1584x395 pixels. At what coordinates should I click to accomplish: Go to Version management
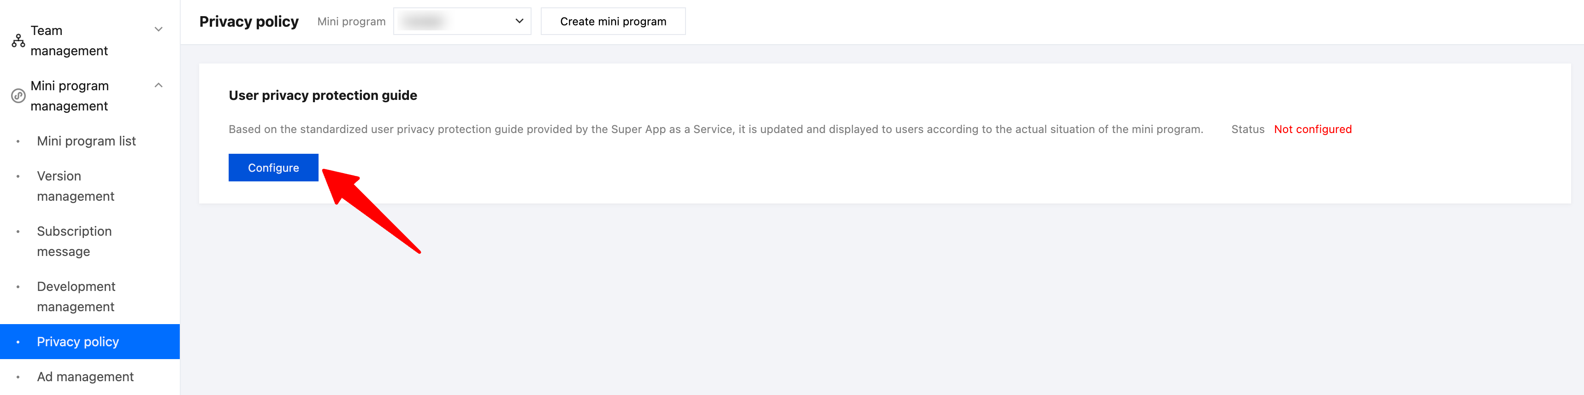(x=75, y=186)
